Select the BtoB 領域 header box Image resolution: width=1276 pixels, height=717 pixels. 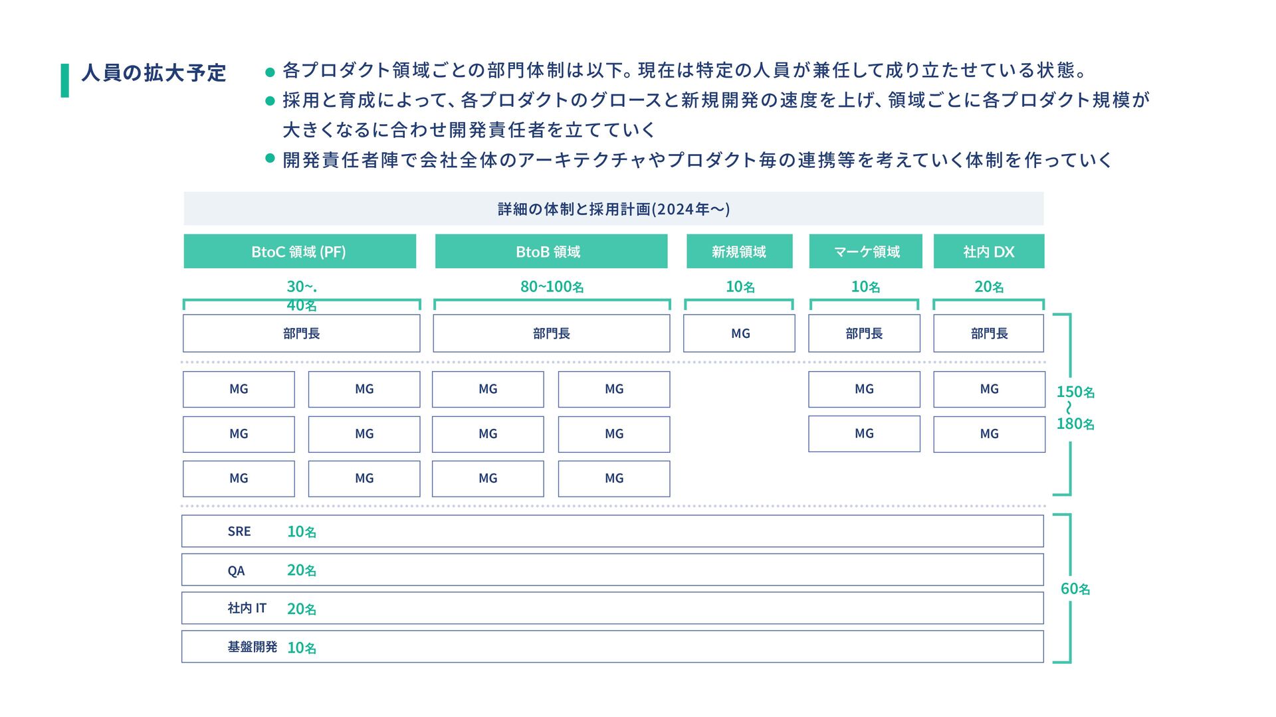tap(551, 251)
